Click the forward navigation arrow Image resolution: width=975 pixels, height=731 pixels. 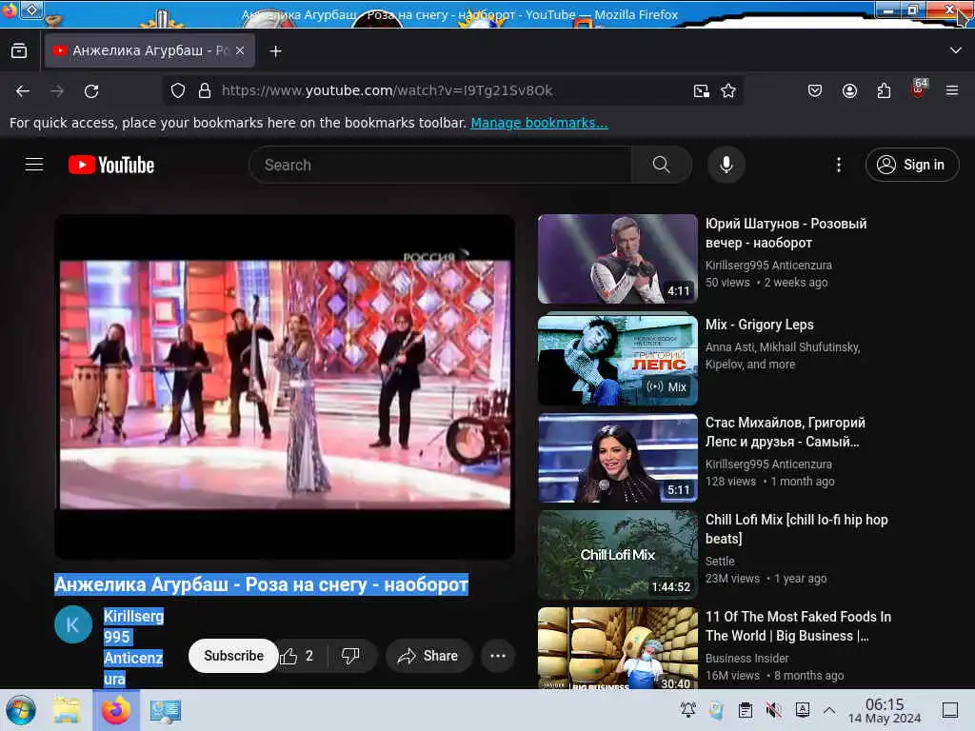coord(57,90)
